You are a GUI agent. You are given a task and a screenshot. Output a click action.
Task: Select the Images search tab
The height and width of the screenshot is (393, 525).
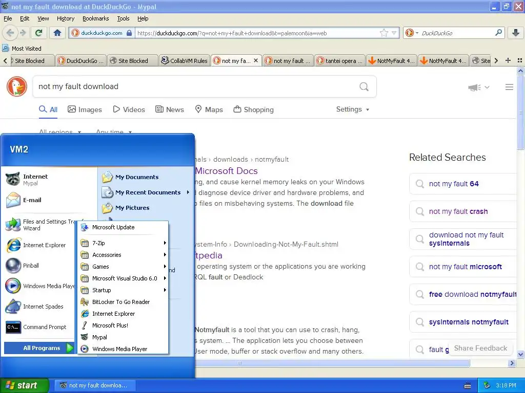85,110
